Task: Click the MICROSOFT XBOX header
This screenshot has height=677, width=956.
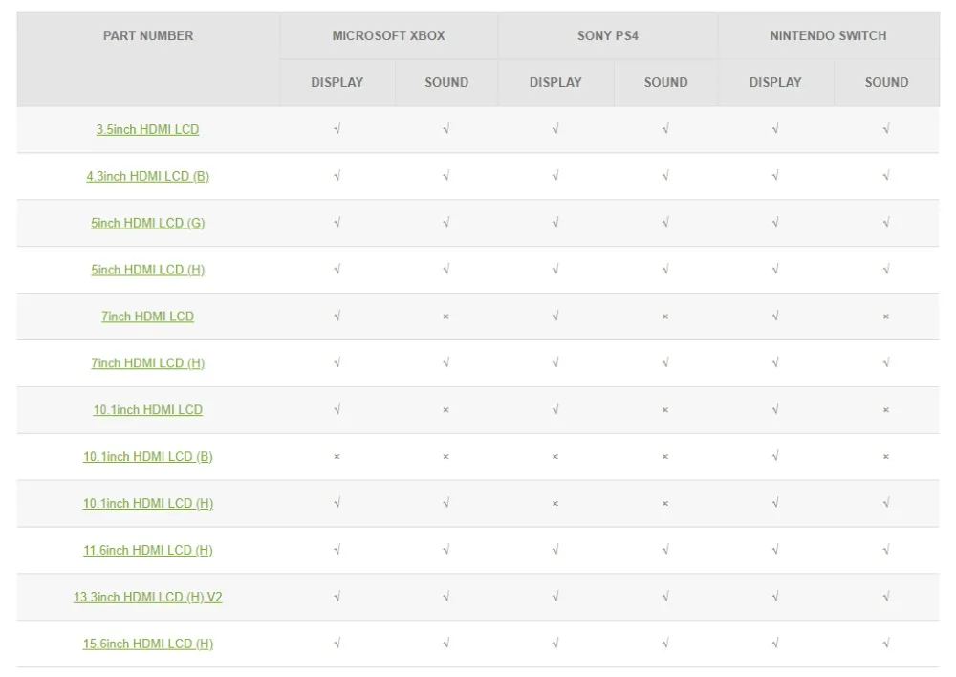Action: 388,35
